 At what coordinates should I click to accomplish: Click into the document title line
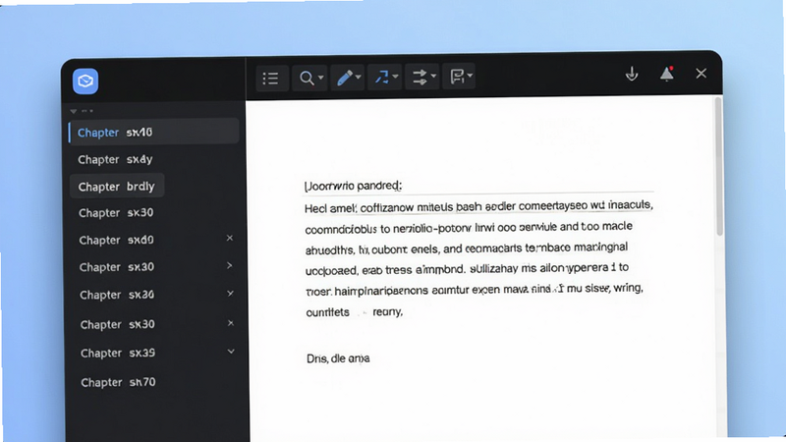click(x=478, y=186)
